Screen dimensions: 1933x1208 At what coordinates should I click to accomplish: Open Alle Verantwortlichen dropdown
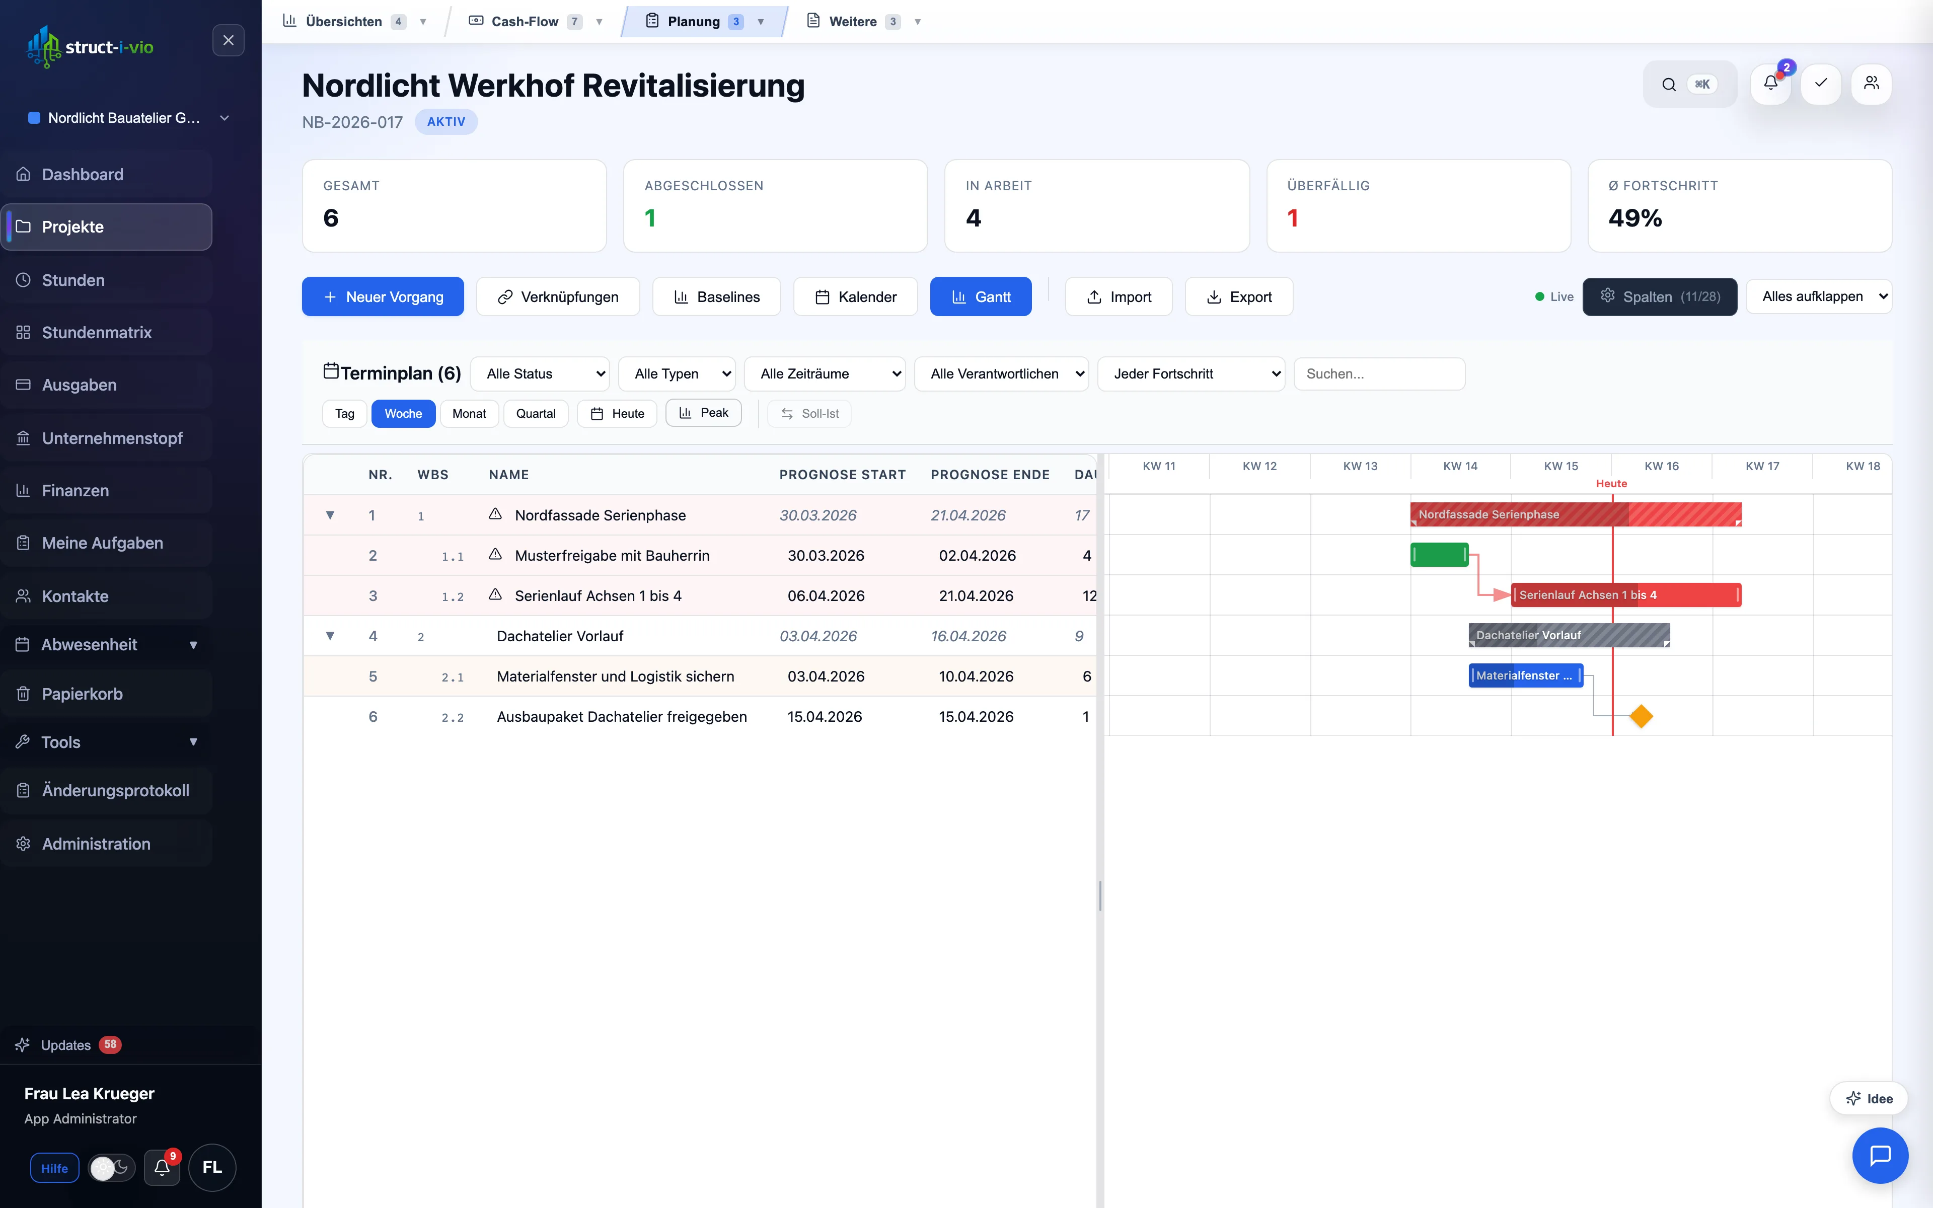click(x=1002, y=374)
